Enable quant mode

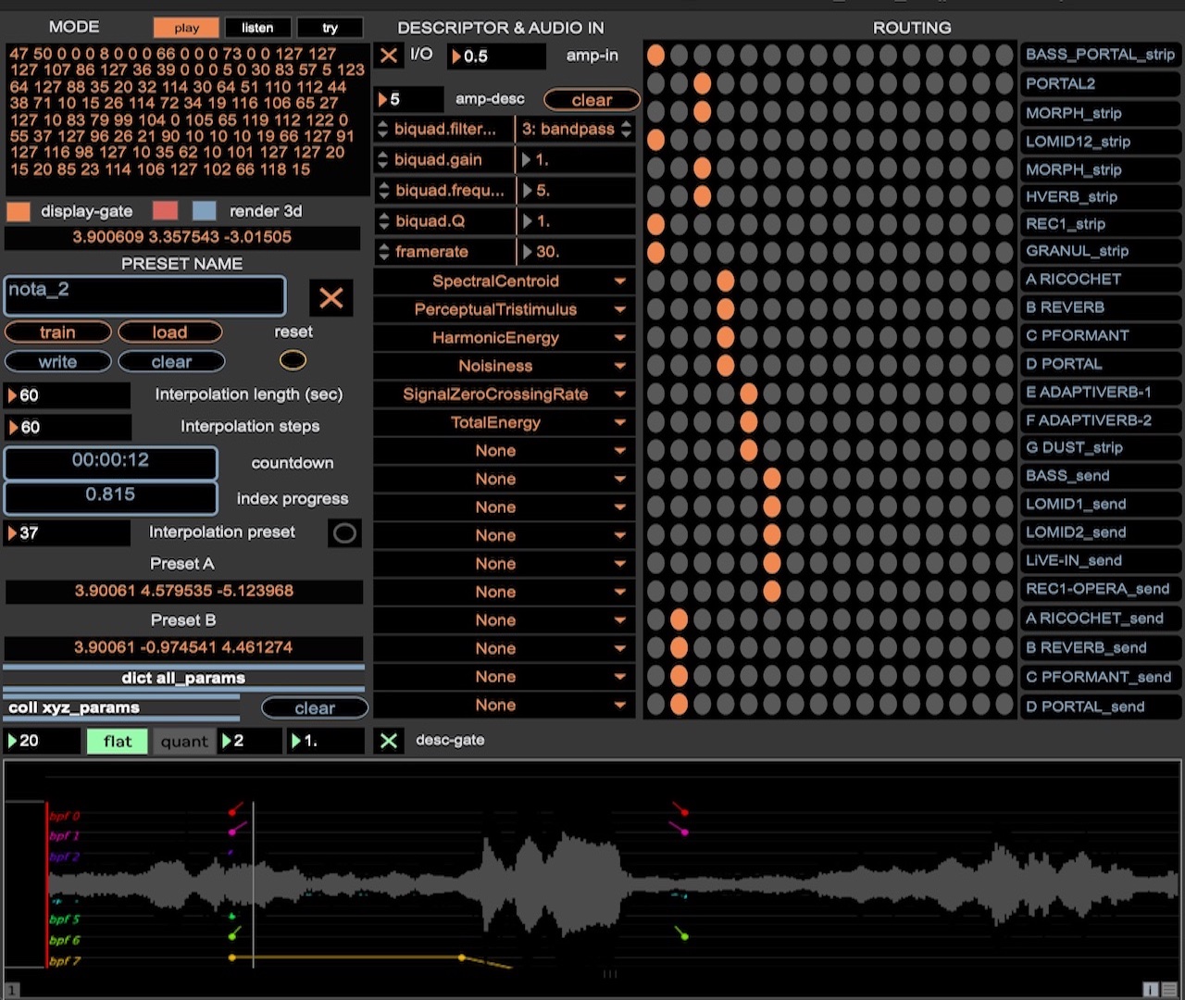(183, 741)
